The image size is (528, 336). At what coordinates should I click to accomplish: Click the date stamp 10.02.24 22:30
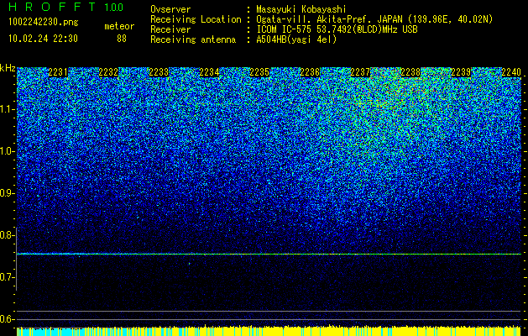[x=43, y=39]
